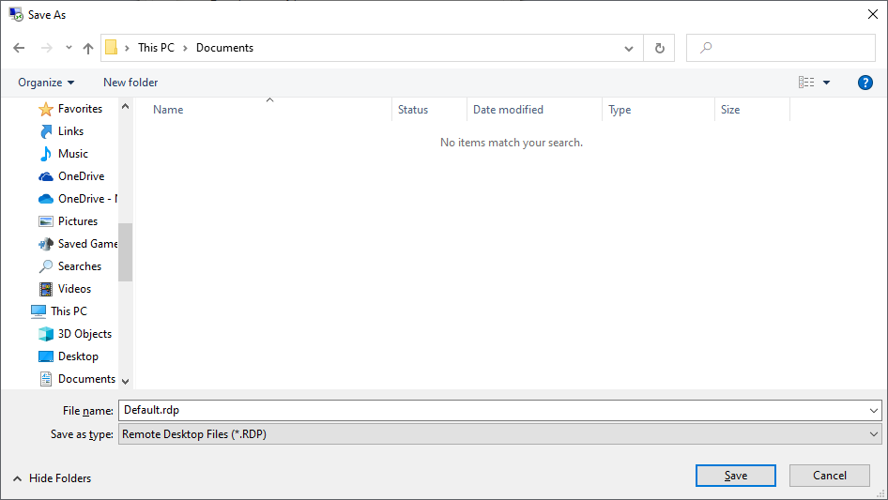Go up one folder level
The width and height of the screenshot is (888, 500).
pos(88,48)
